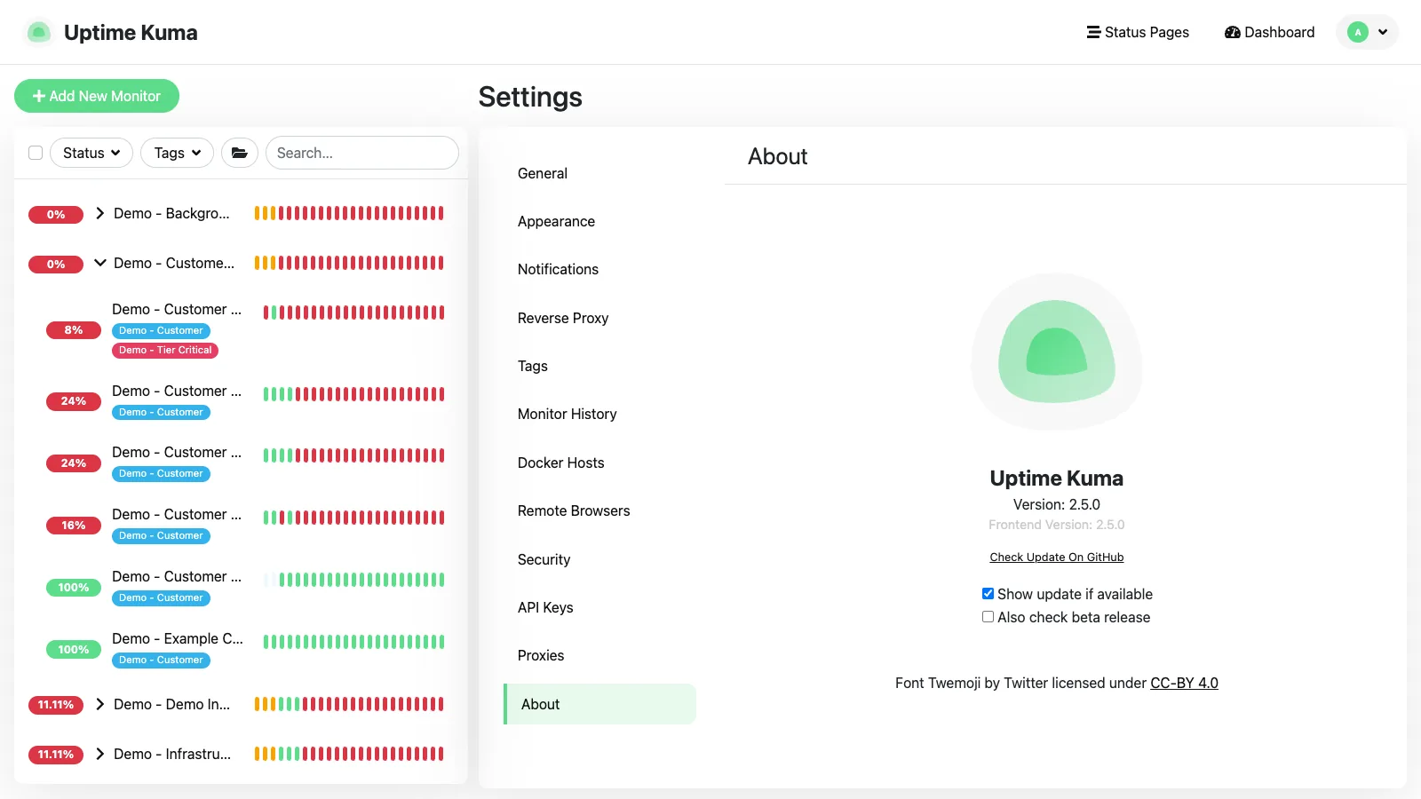Image resolution: width=1421 pixels, height=799 pixels.
Task: Click heartbeat bar of Demo - Infrastru...
Action: (x=349, y=754)
